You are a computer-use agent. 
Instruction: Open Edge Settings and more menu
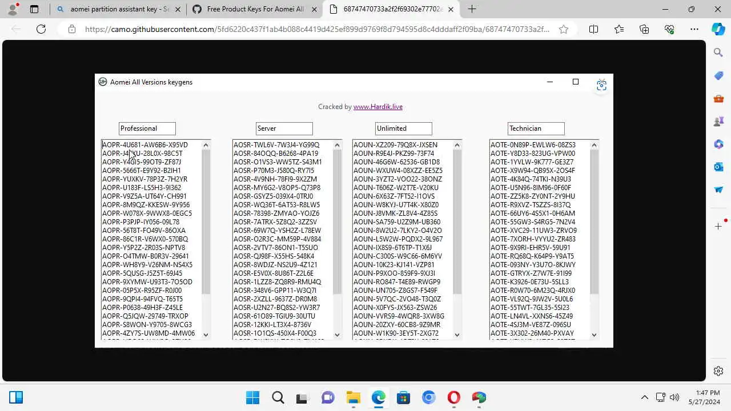694,29
